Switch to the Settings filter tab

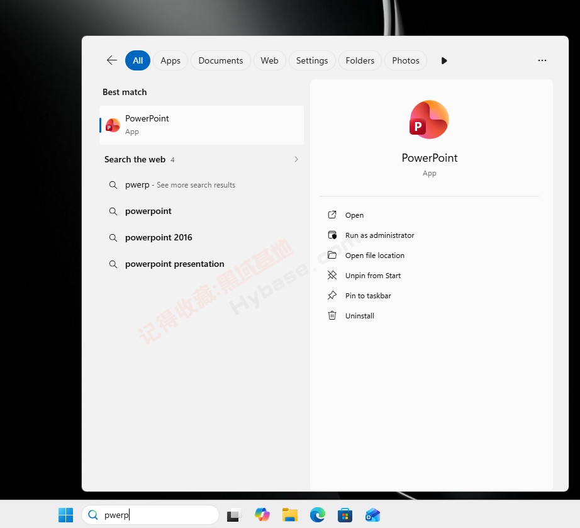pyautogui.click(x=312, y=60)
